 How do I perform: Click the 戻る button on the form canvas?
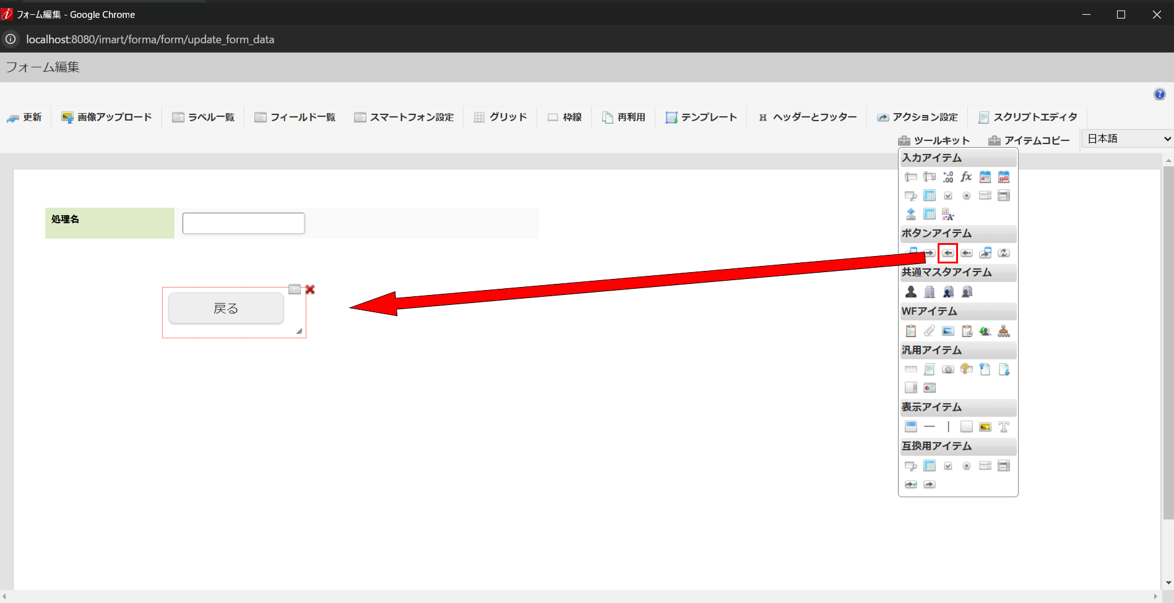pos(227,309)
